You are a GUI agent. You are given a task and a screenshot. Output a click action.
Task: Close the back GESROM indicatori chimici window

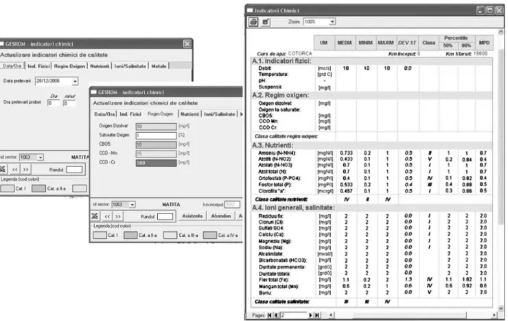pos(187,44)
